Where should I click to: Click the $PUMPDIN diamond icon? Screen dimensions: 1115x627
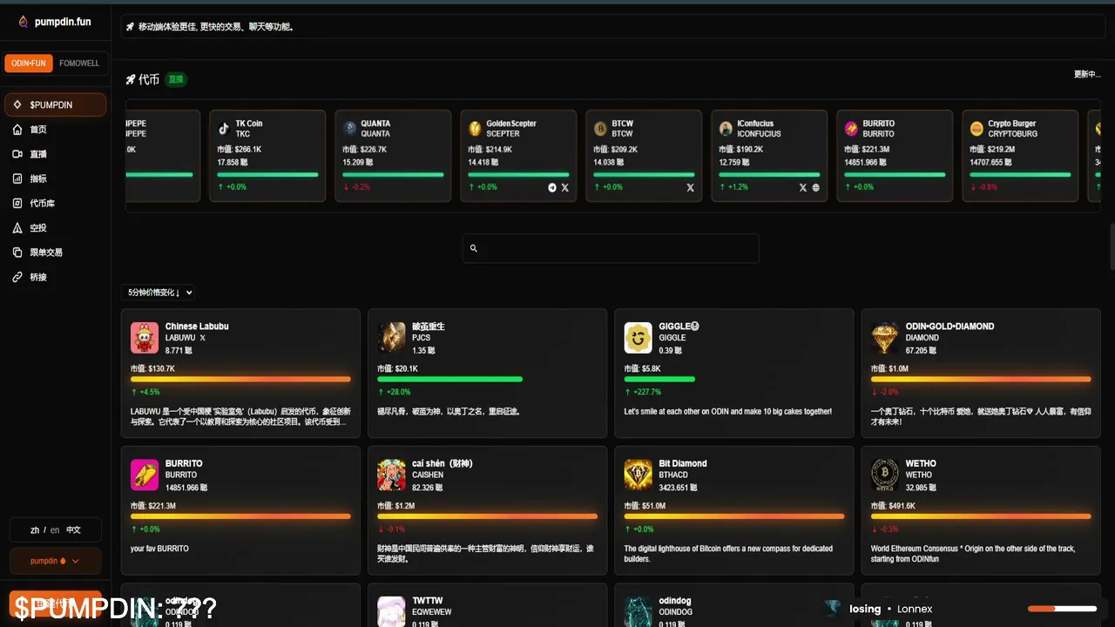[17, 104]
